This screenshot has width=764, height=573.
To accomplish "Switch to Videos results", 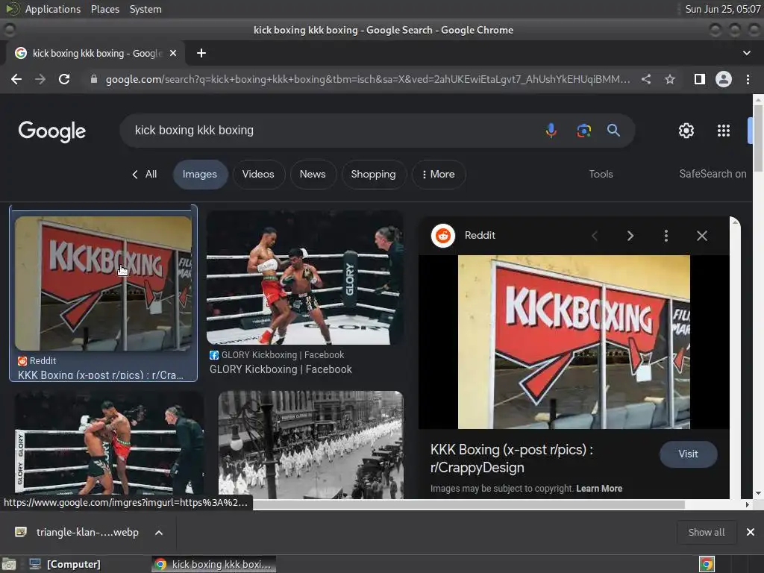I will (x=258, y=174).
